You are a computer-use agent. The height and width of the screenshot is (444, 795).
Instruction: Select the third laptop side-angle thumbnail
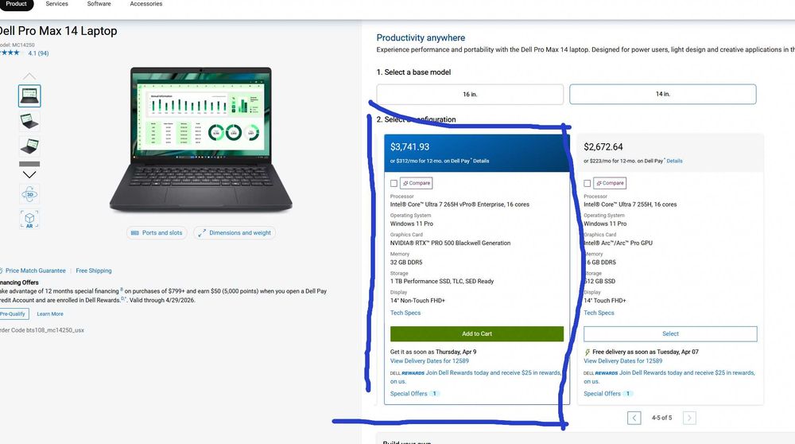[29, 146]
